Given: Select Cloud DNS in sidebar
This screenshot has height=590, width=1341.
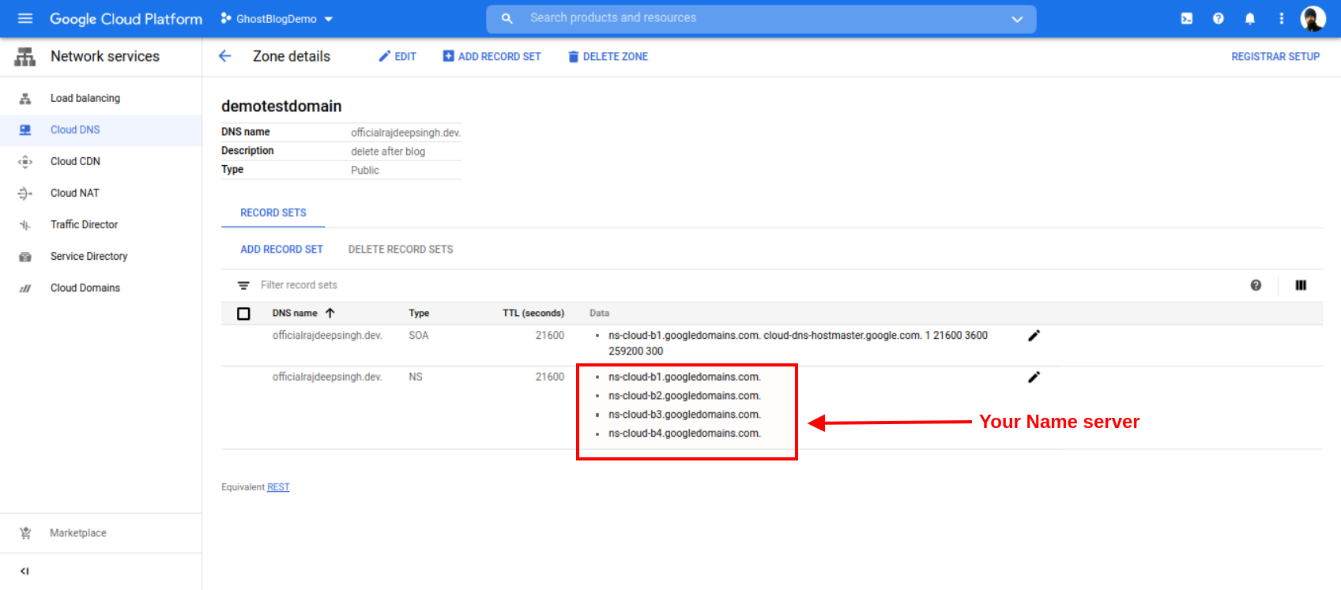Looking at the screenshot, I should coord(75,130).
